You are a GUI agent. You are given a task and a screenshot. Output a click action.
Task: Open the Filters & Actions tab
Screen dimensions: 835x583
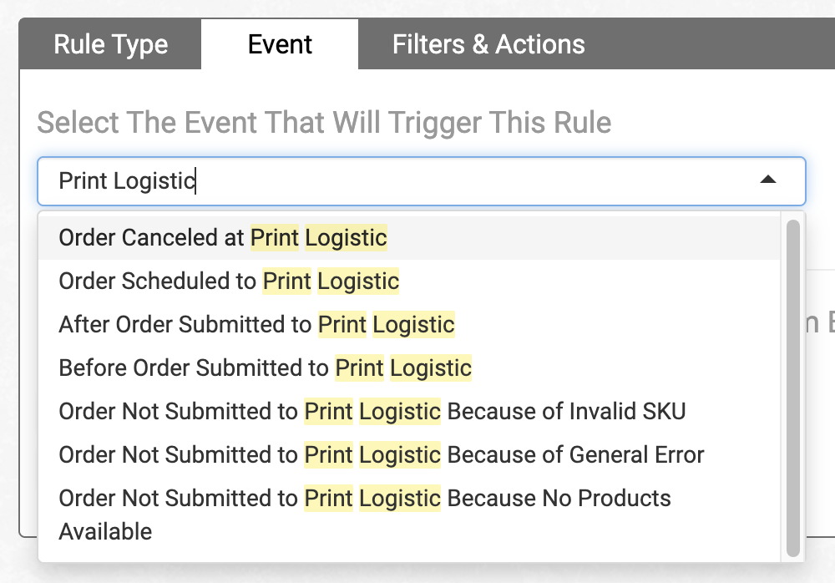488,44
